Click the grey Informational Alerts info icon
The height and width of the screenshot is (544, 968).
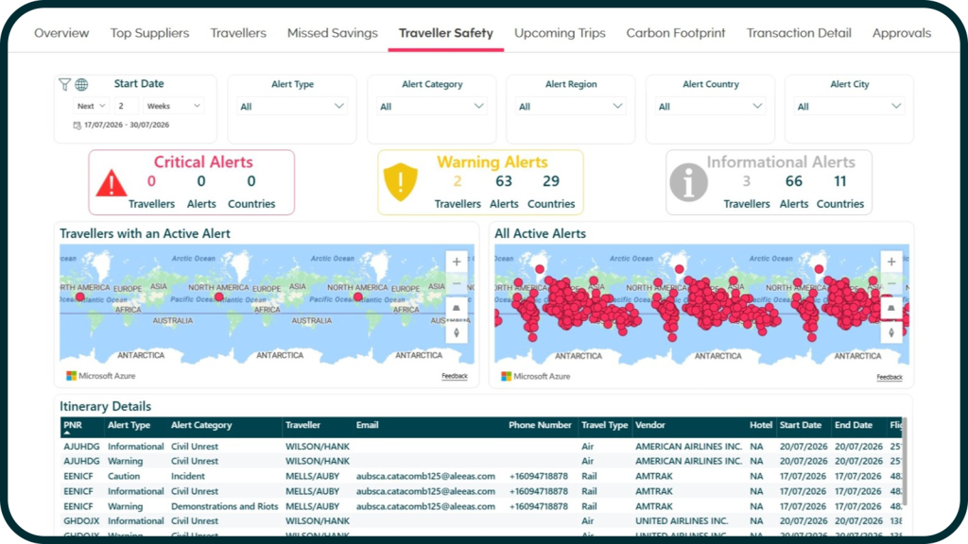pos(688,182)
